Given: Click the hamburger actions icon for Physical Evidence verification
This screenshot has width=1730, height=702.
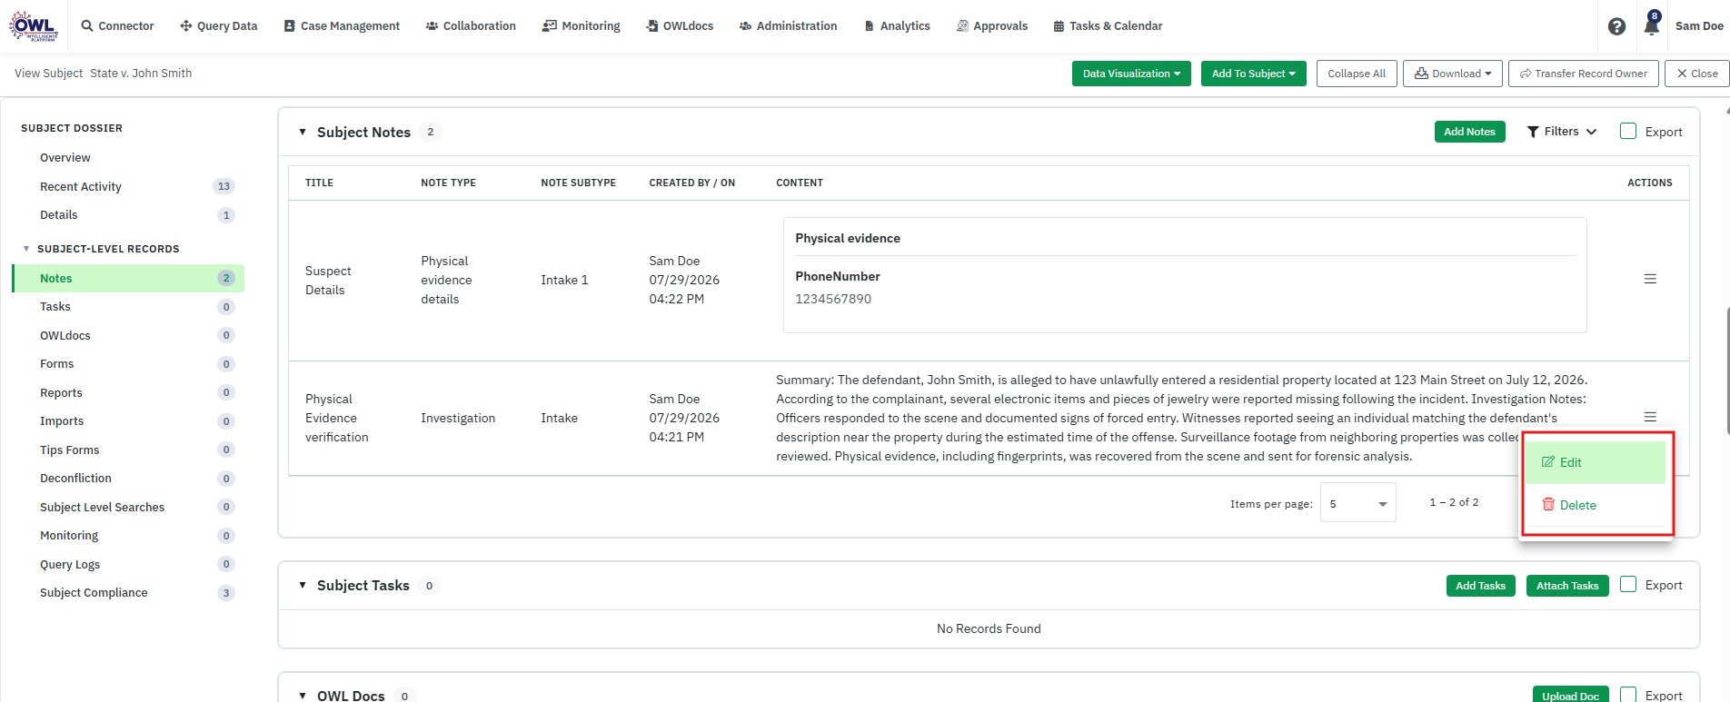Looking at the screenshot, I should point(1650,417).
